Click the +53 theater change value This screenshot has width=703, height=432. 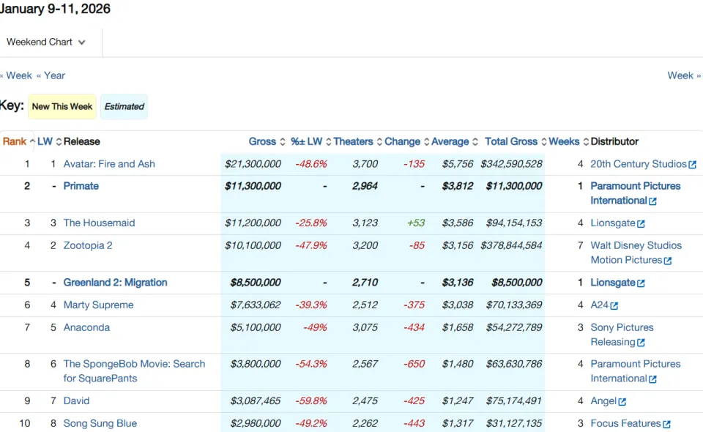tap(416, 223)
